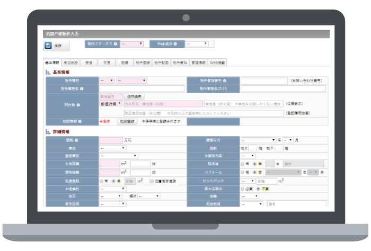Screen dimensions: 371x251
Task: Select 有 radio for リフォーム
Action: pos(242,172)
